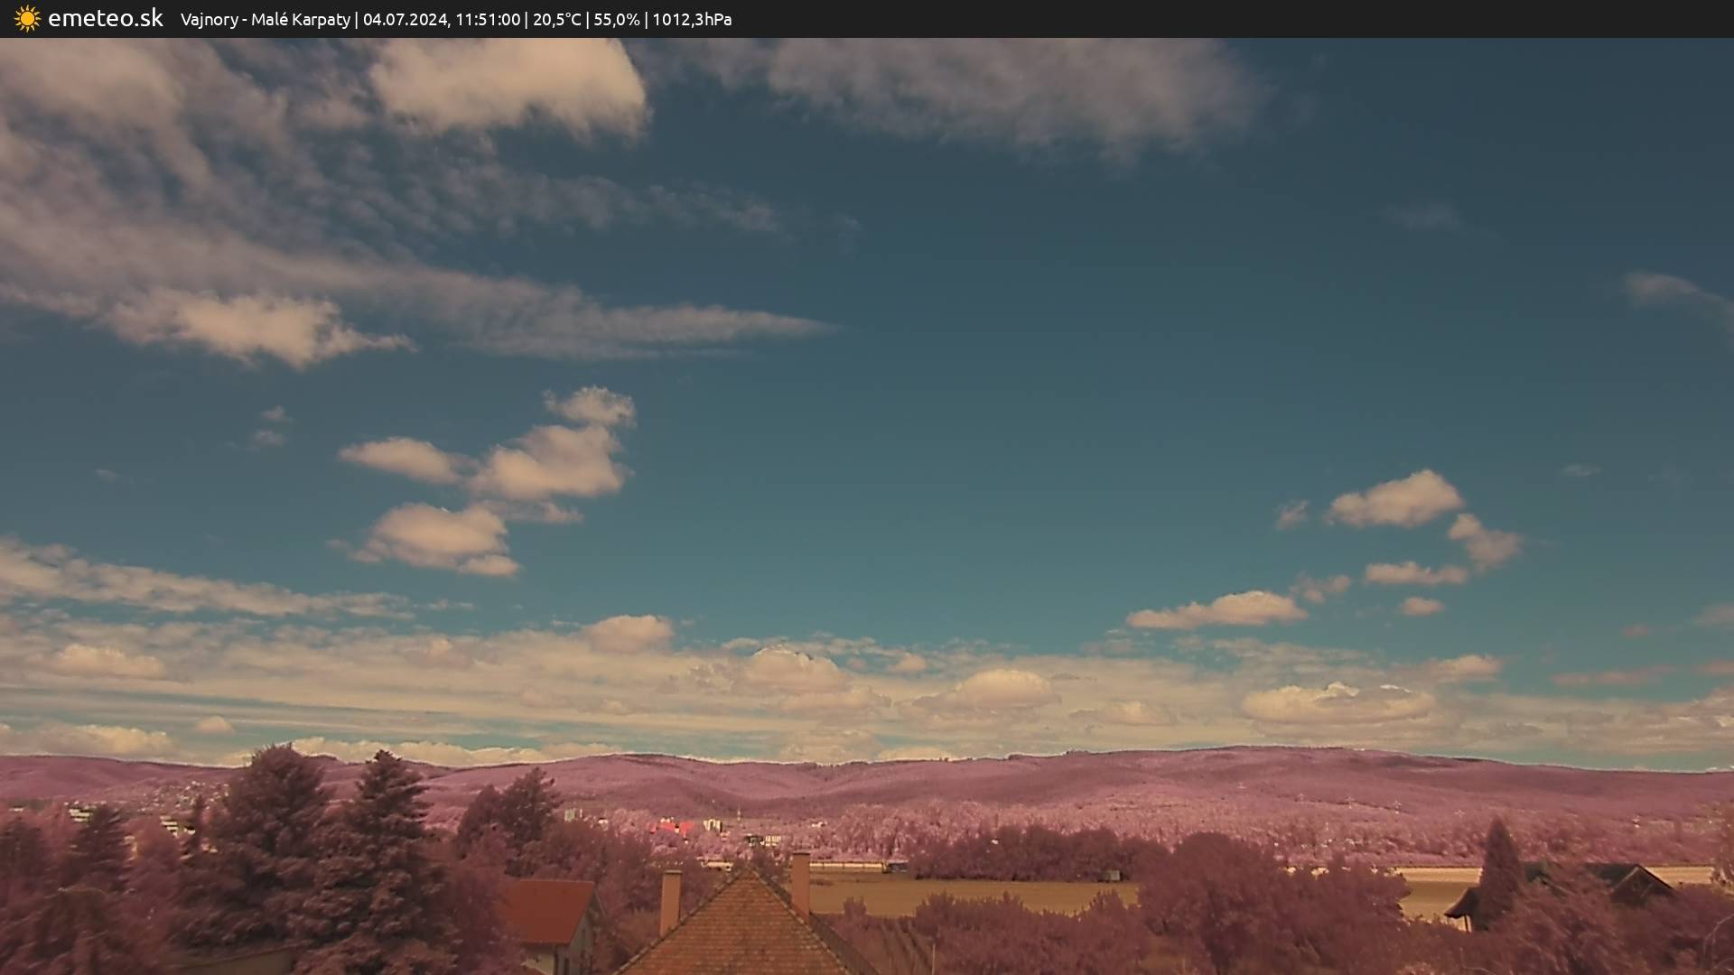Viewport: 1734px width, 975px height.
Task: Click the 04.07.2024 date text
Action: 406,19
